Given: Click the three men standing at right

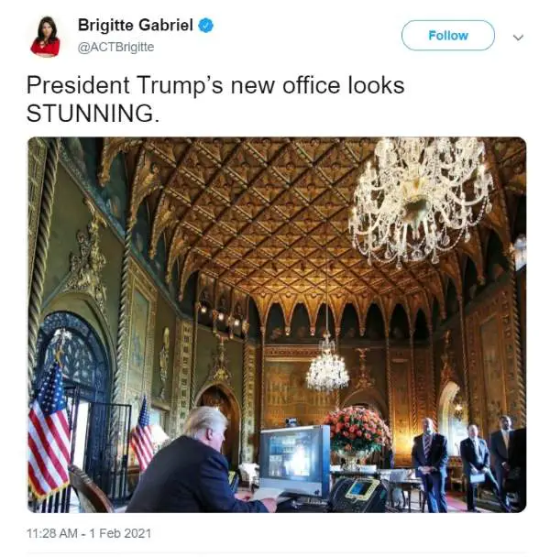Looking at the screenshot, I should [467, 464].
